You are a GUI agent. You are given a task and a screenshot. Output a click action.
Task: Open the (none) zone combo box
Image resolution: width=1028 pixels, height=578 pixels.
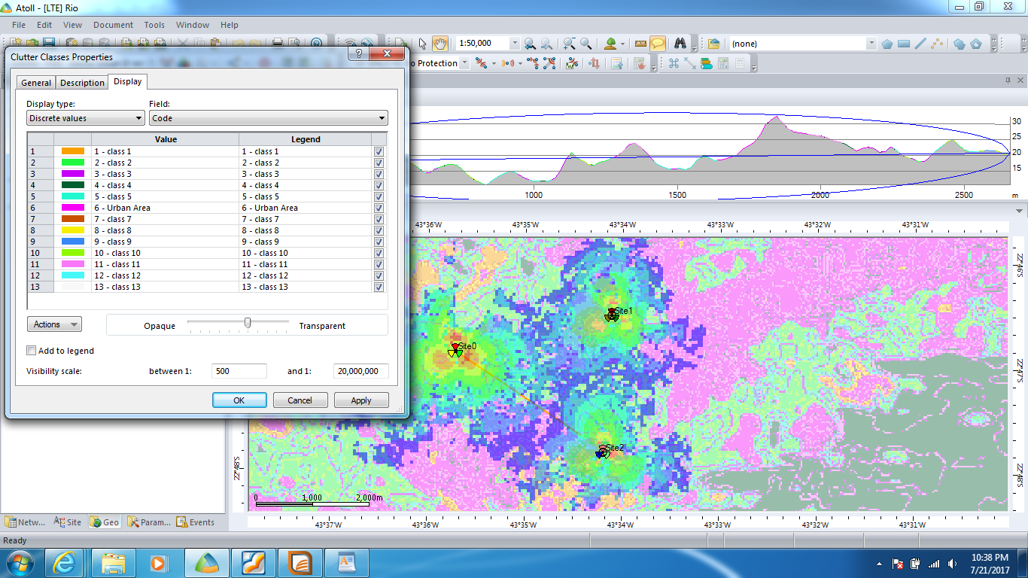pos(803,44)
